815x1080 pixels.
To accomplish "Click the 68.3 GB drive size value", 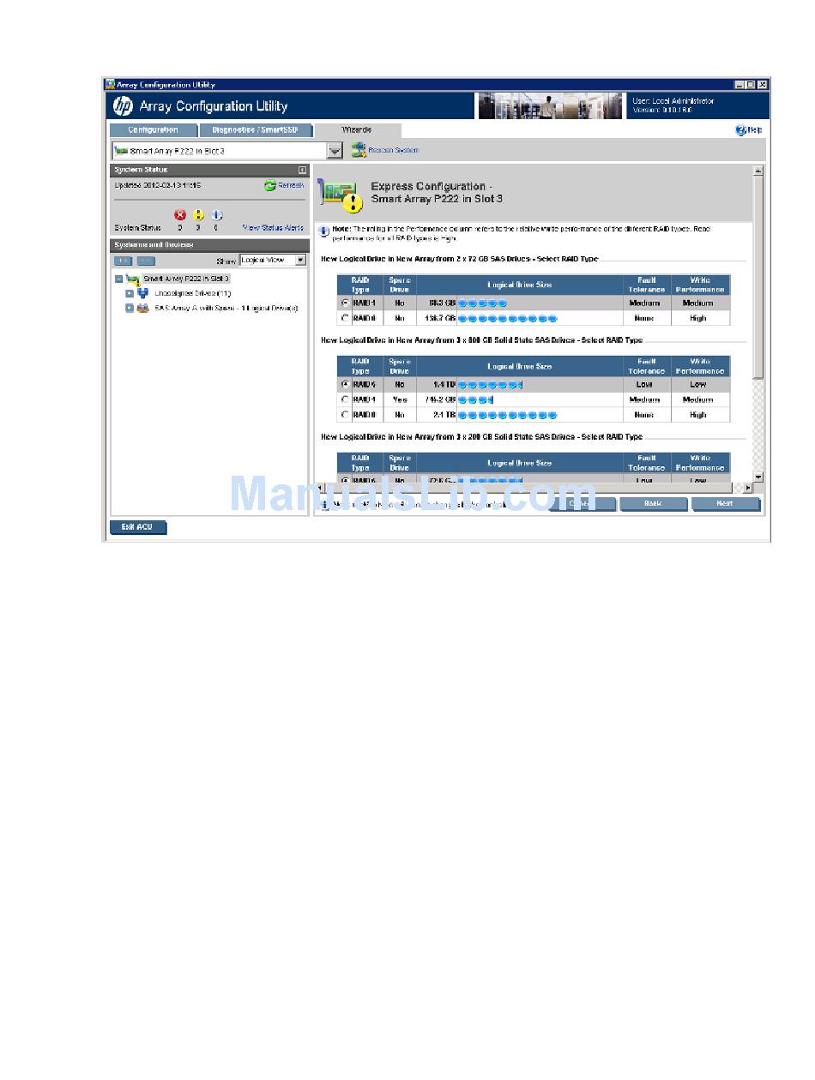I will 441,303.
